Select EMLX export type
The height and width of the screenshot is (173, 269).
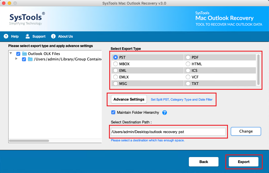point(116,77)
